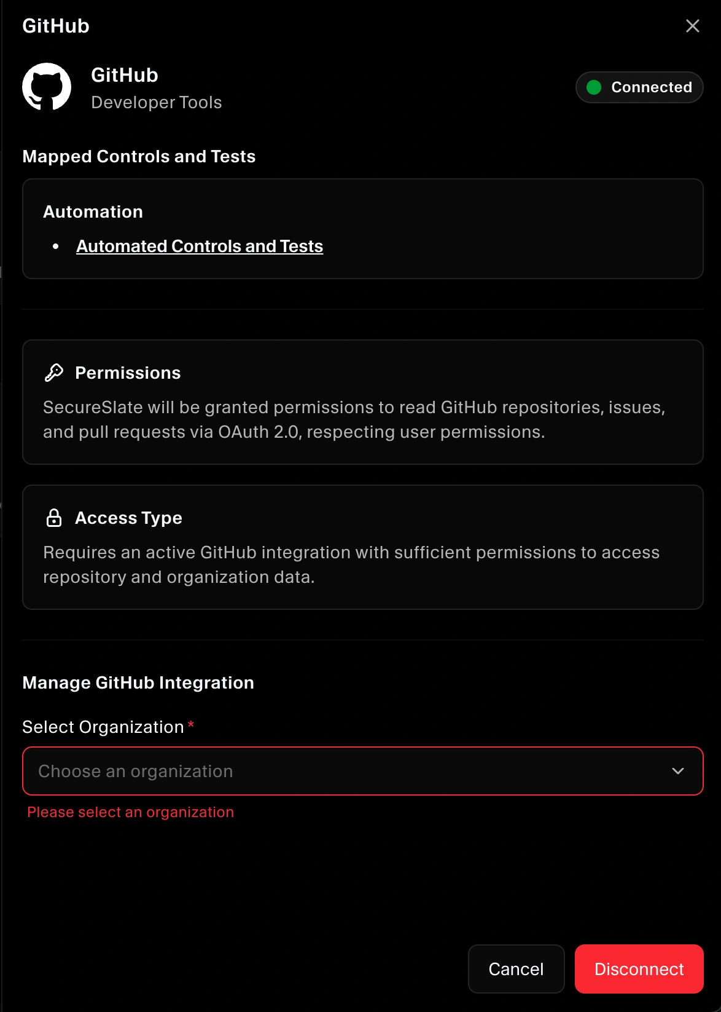Click the Mapped Controls and Tests heading
This screenshot has height=1012, width=721.
pyautogui.click(x=139, y=157)
